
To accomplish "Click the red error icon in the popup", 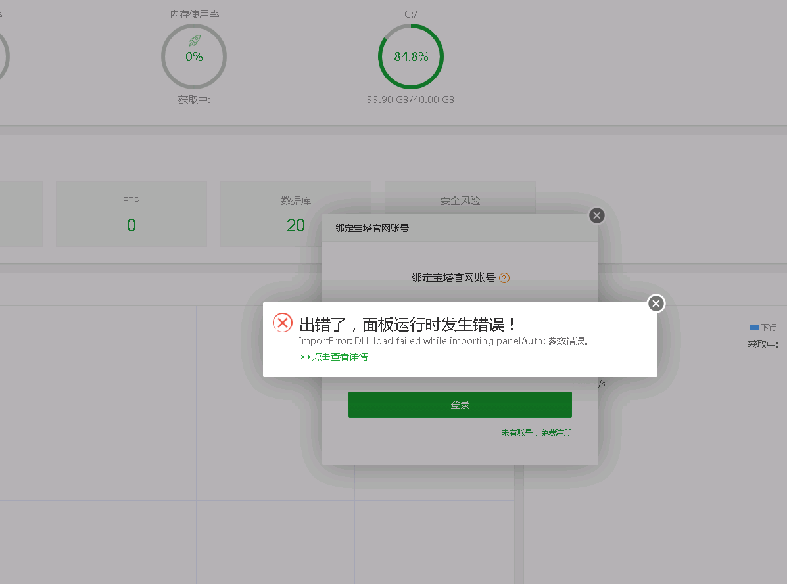I will tap(283, 323).
